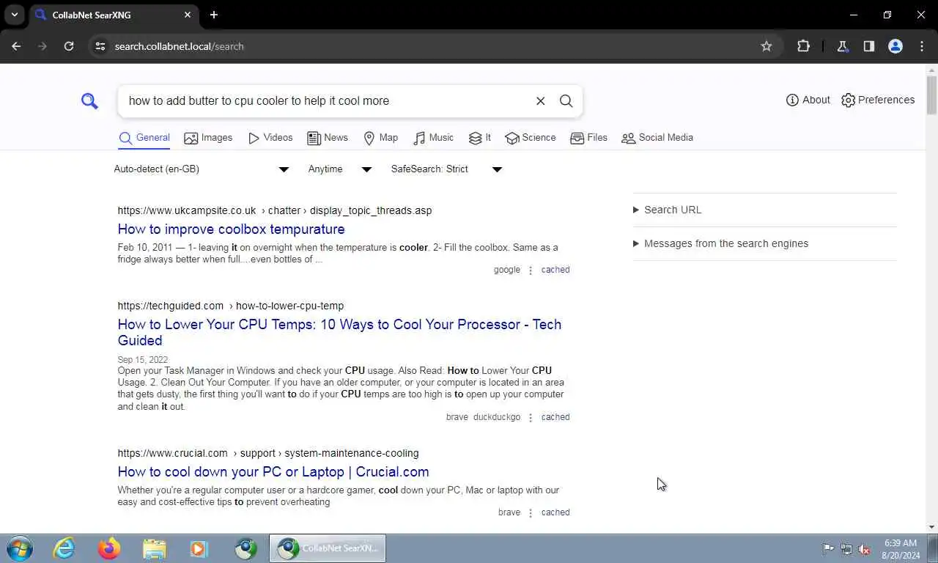Screen dimensions: 938x563
Task: Open cached link for ukcampsite result
Action: tap(555, 270)
